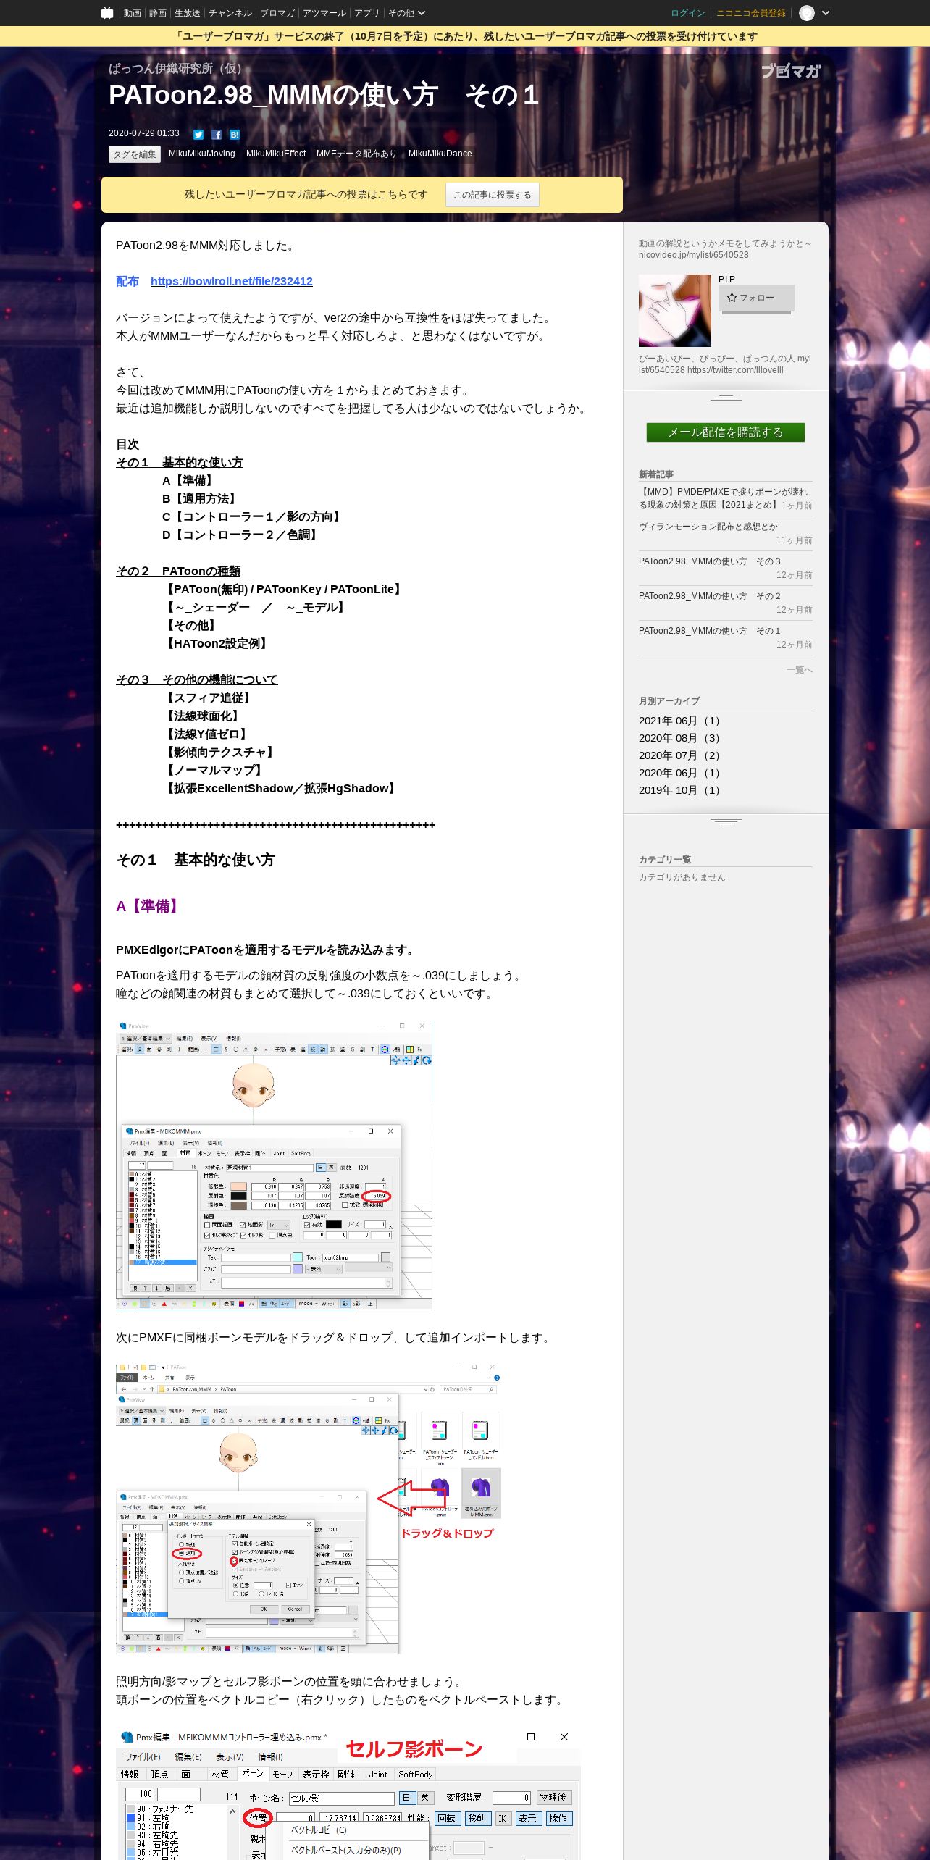930x1860 pixels.
Task: Click the タグを編集 button
Action: (x=135, y=154)
